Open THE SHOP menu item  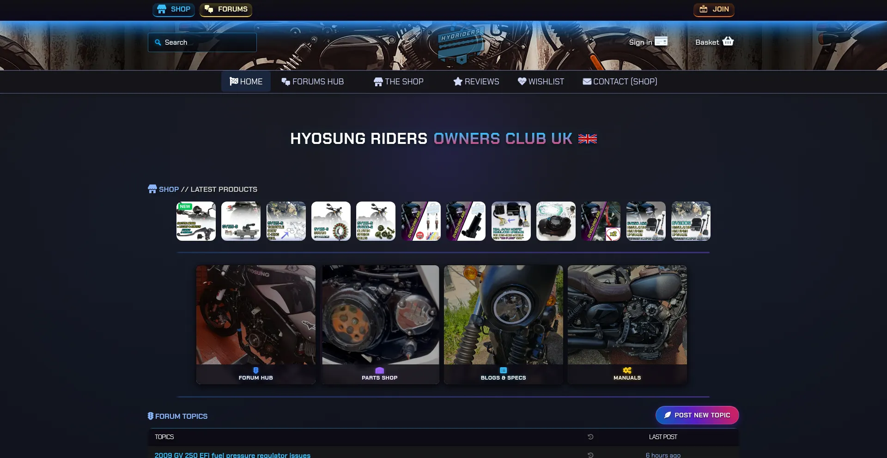[x=399, y=82]
